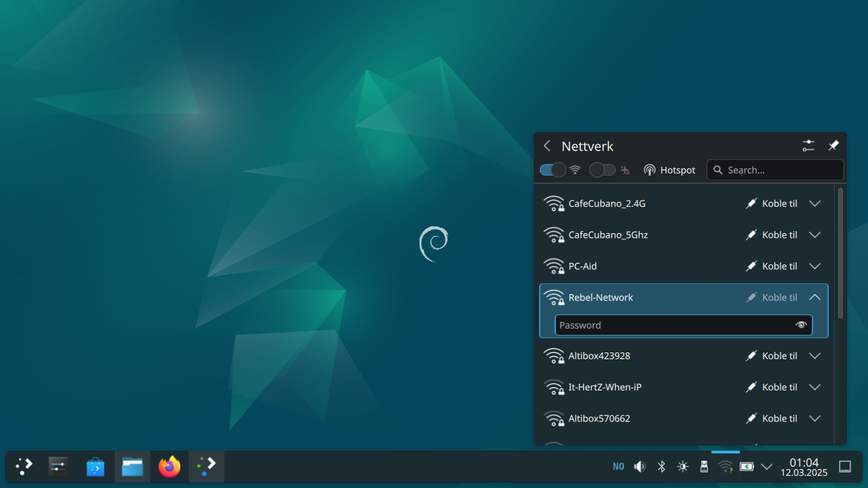Select the It-HertZ-When-iP network entry
Image resolution: width=868 pixels, height=488 pixels.
[637, 387]
